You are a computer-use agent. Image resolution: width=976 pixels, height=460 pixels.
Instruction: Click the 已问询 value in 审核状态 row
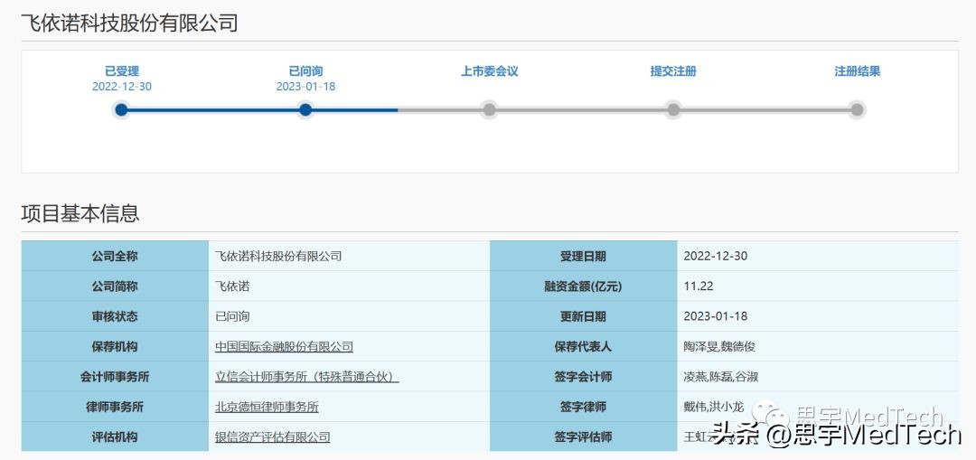(232, 316)
